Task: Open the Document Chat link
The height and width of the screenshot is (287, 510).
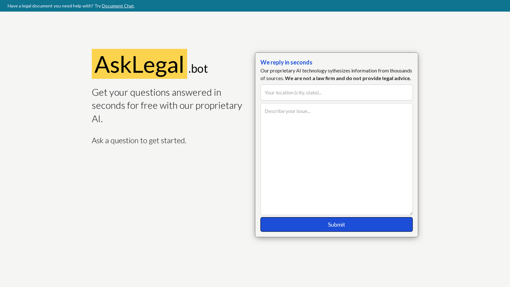Action: click(x=118, y=6)
